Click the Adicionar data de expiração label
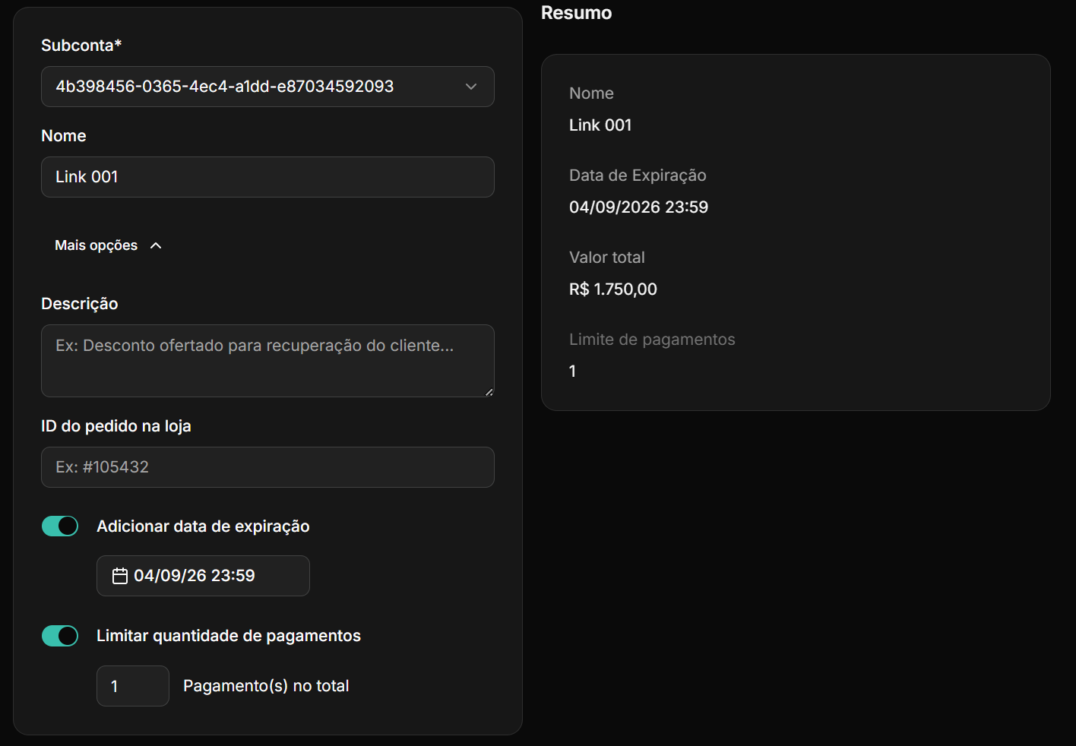 203,526
